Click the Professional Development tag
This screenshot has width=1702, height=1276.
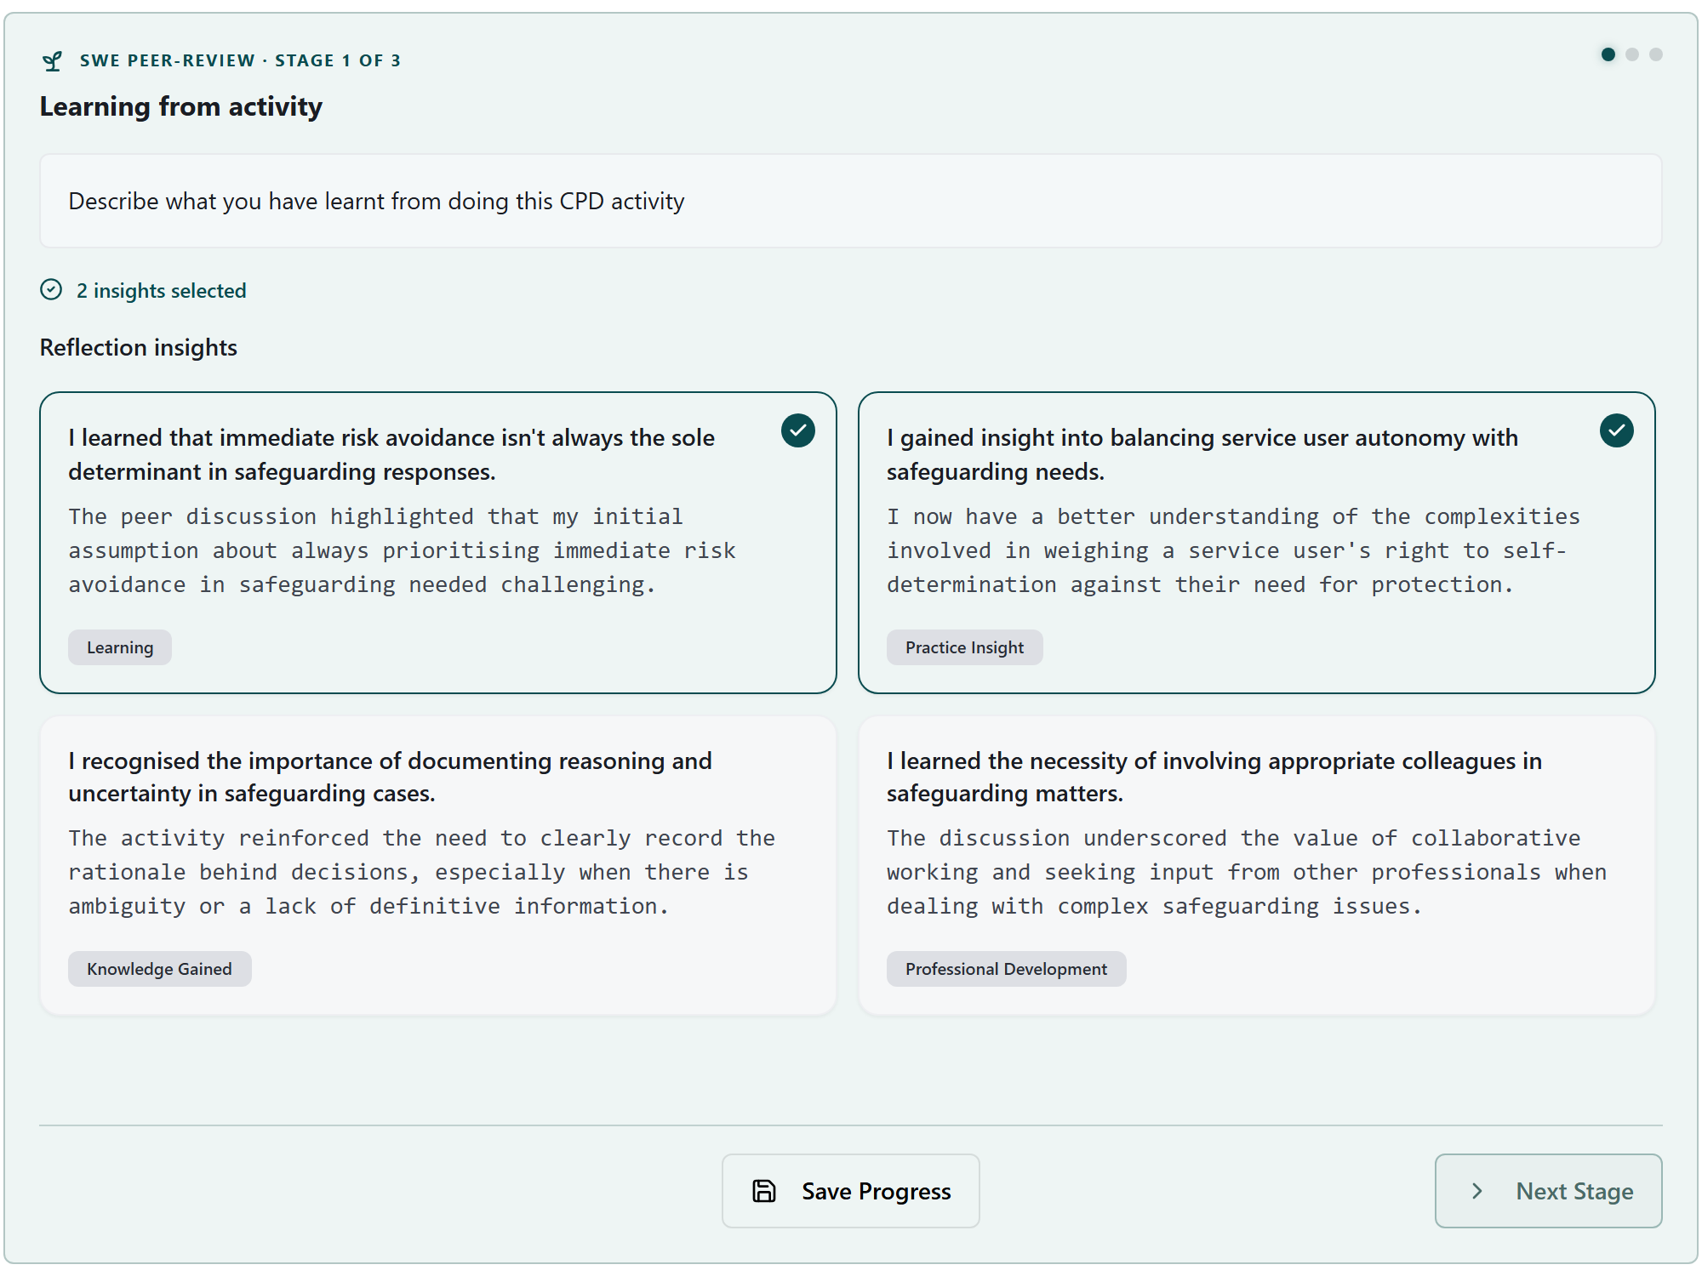coord(1006,969)
